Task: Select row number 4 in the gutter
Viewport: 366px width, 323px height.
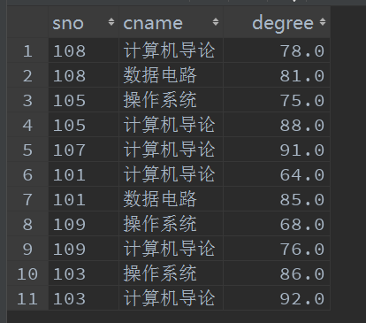Action: point(27,126)
